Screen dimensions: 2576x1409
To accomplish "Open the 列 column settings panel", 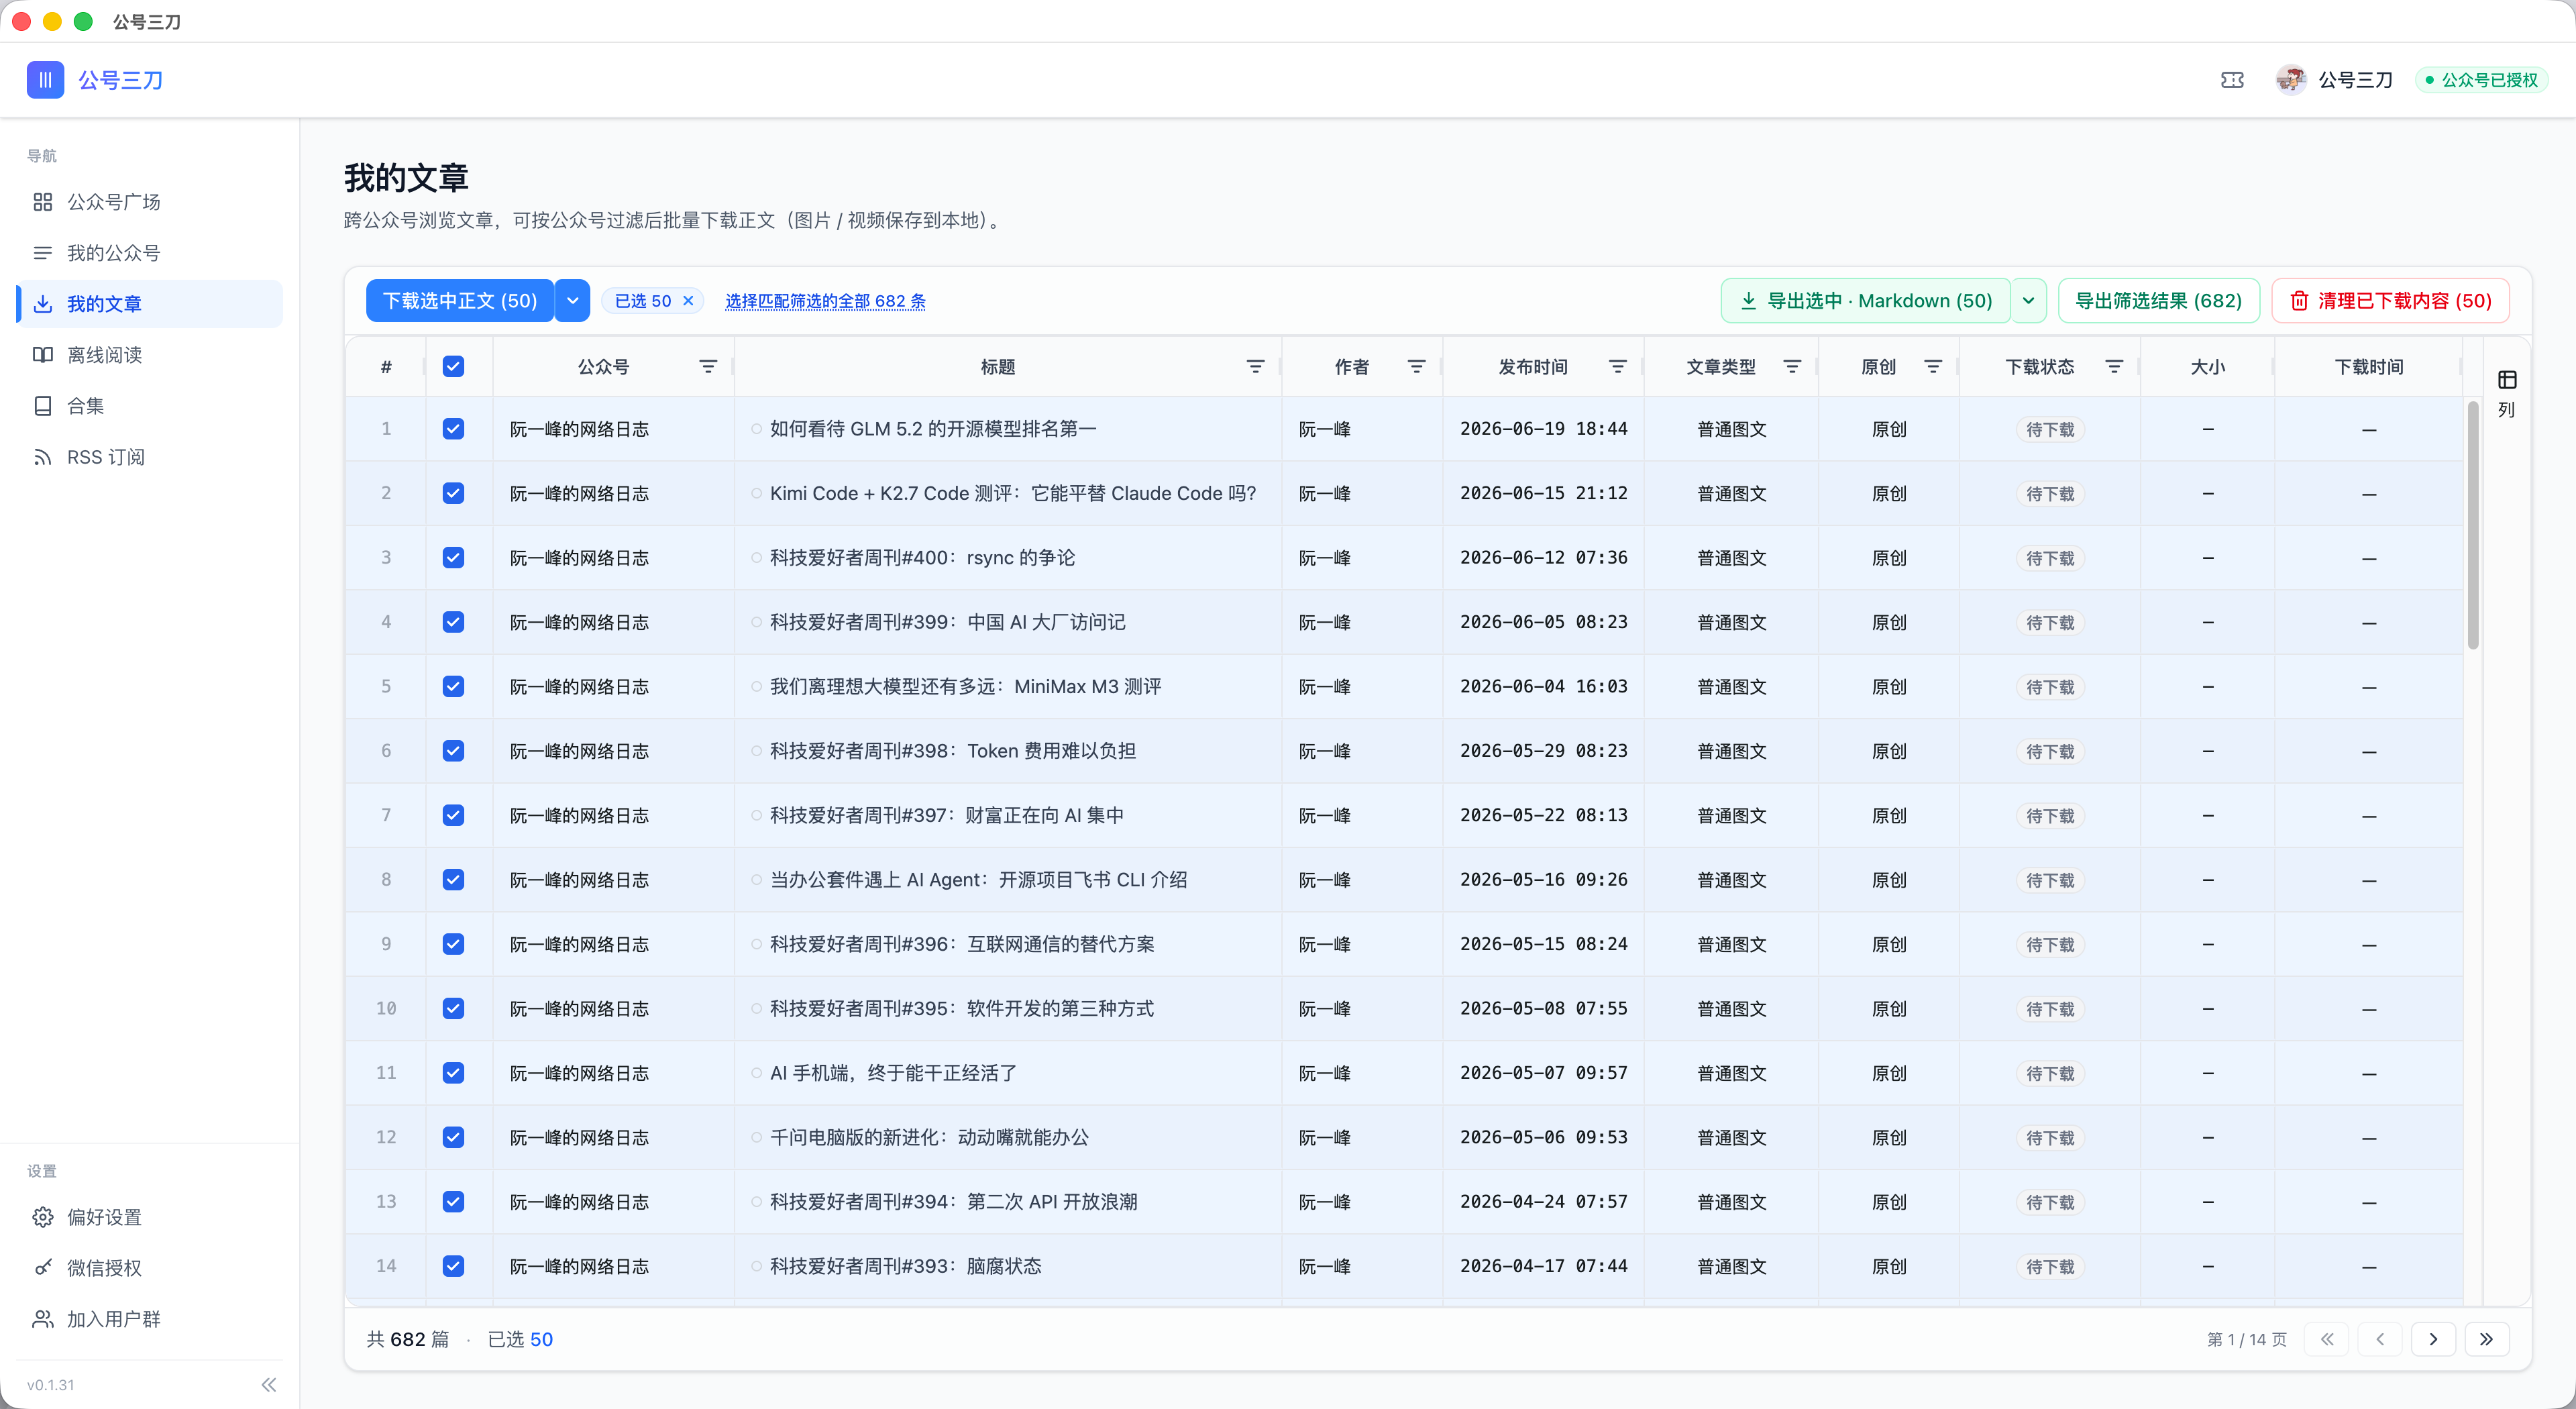I will pos(2507,393).
